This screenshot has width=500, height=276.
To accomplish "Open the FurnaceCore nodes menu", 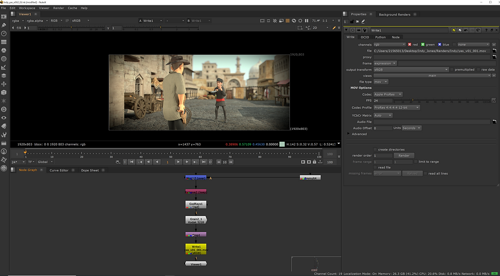I will coord(4,151).
